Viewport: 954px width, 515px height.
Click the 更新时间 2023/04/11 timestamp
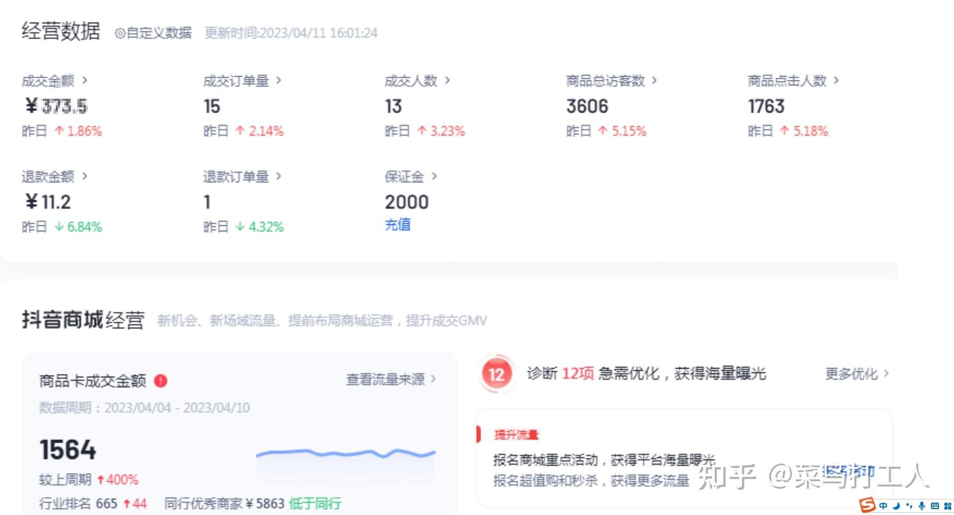(x=291, y=33)
